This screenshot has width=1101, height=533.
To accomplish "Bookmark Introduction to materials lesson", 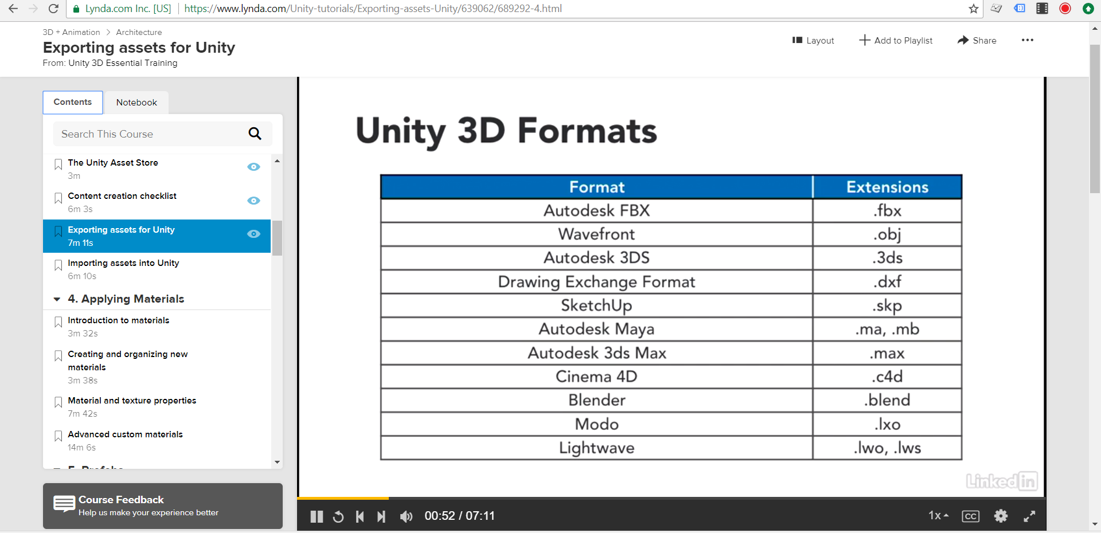I will point(58,322).
